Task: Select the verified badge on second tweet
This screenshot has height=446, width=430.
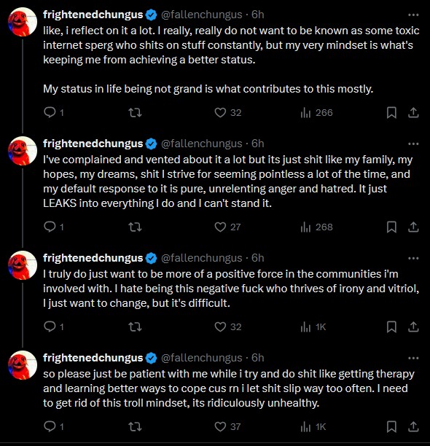Action: pos(151,144)
